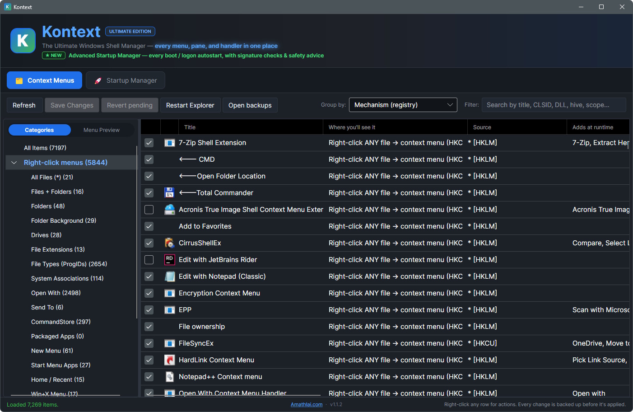Enable the Acronis True Image checkbox
Viewport: 633px width, 412px height.
149,210
